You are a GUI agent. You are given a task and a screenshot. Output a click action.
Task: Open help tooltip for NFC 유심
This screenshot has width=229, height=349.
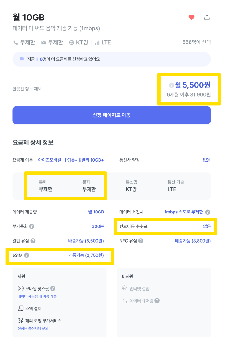click(141, 241)
